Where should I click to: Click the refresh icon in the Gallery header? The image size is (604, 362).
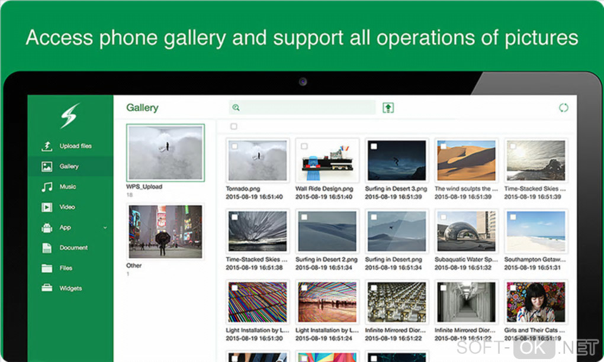(564, 108)
